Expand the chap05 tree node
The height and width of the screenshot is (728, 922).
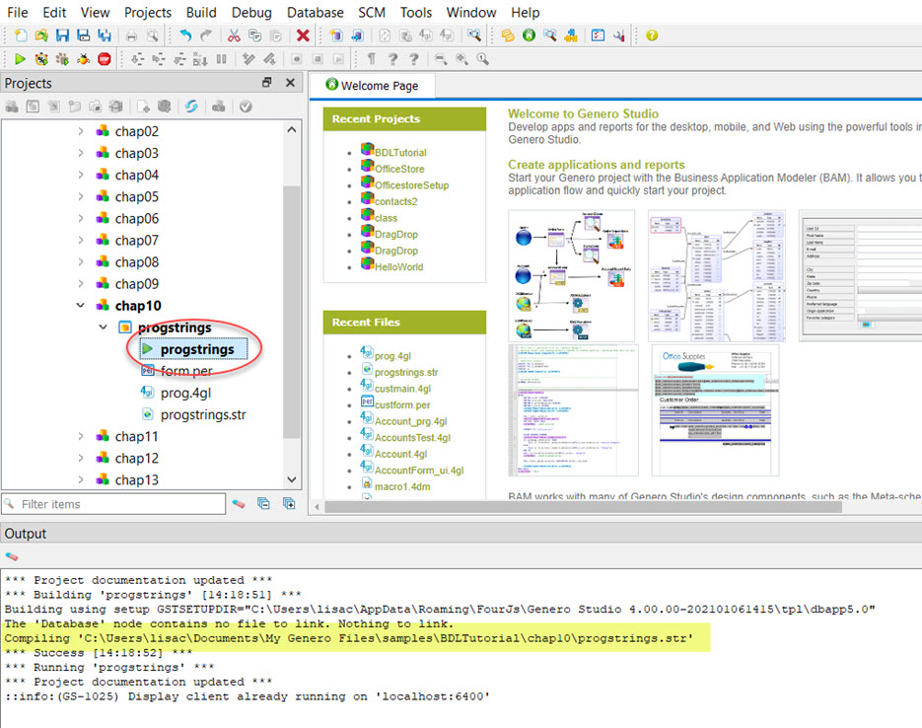pos(81,196)
